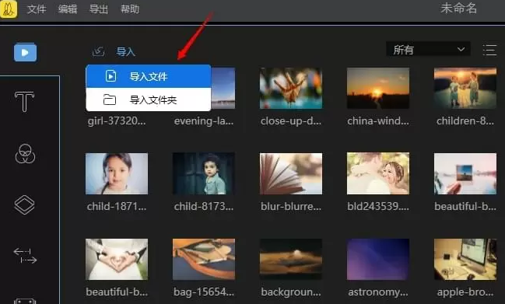The width and height of the screenshot is (505, 304).
Task: Open the 帮助 menu
Action: [x=130, y=9]
